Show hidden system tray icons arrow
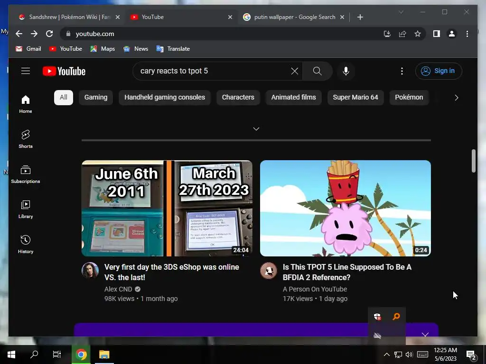The width and height of the screenshot is (486, 364). (x=386, y=355)
